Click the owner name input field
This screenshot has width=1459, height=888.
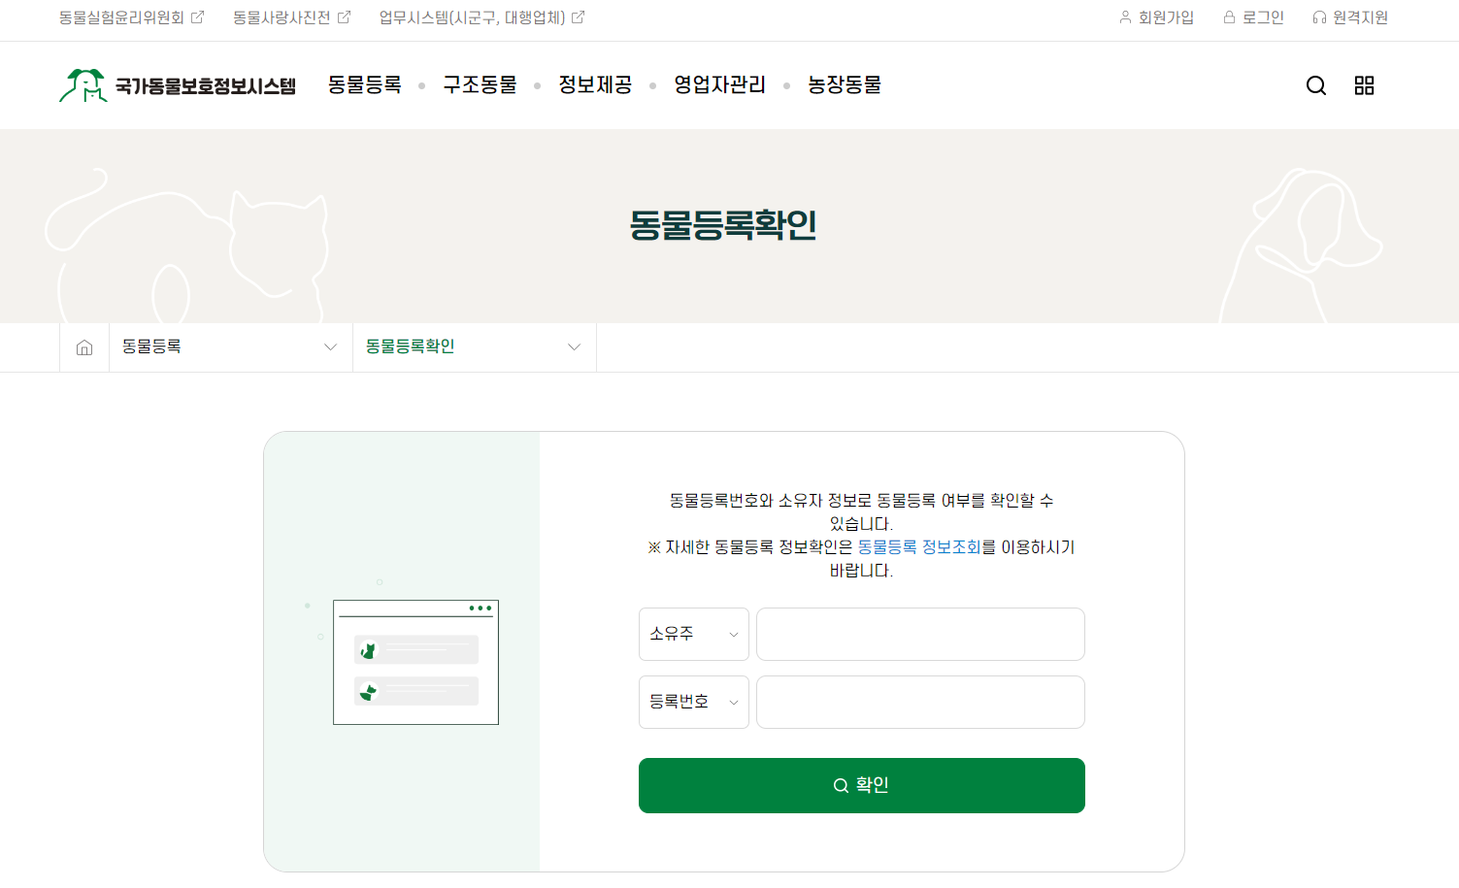coord(920,634)
